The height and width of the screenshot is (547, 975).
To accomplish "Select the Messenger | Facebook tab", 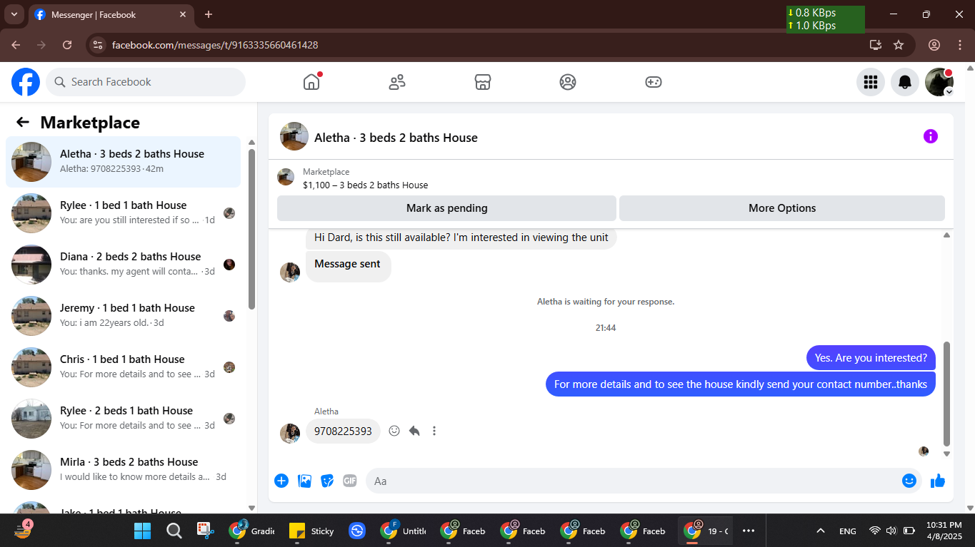I will (x=112, y=14).
